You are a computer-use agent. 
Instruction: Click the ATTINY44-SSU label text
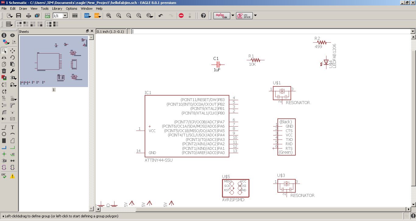click(x=159, y=160)
